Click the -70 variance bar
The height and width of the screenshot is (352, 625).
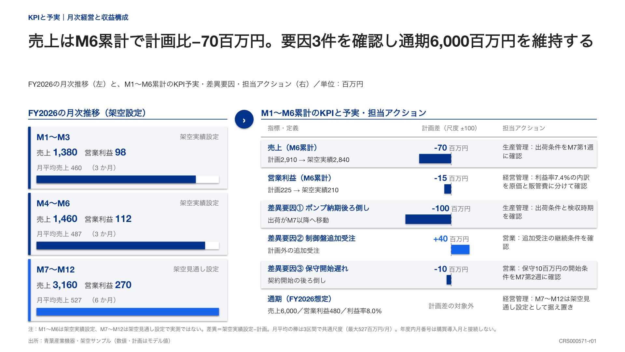[435, 159]
